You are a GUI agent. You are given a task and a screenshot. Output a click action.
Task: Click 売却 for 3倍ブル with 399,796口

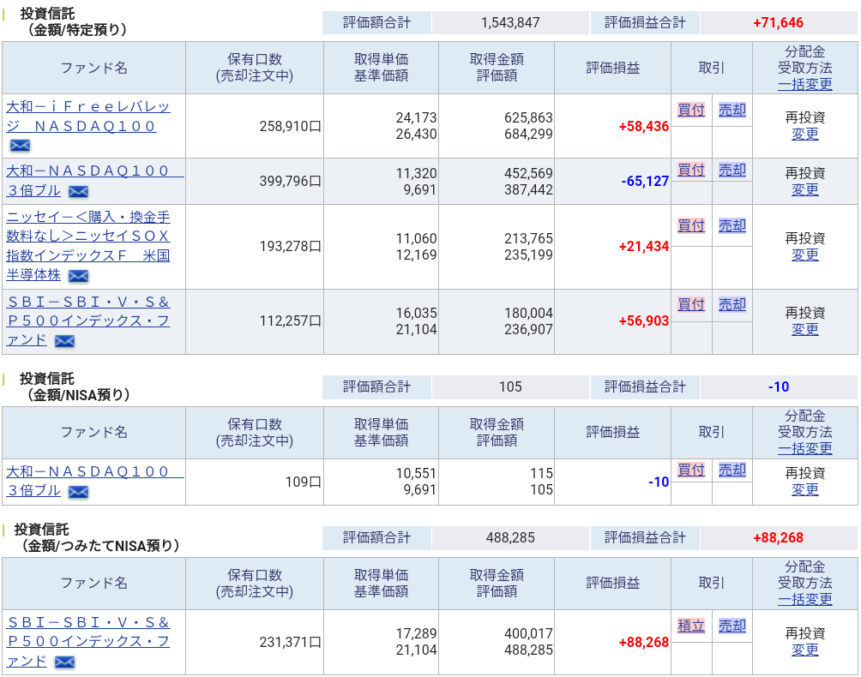tap(732, 170)
